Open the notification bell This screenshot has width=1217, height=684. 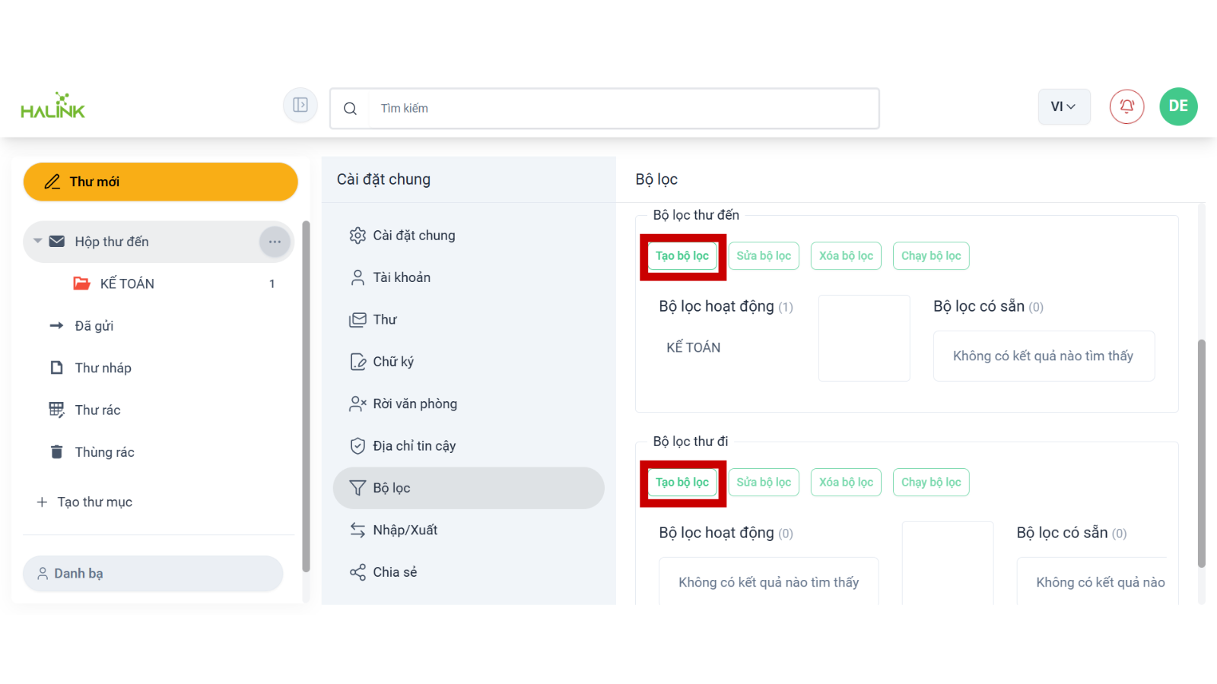1126,106
